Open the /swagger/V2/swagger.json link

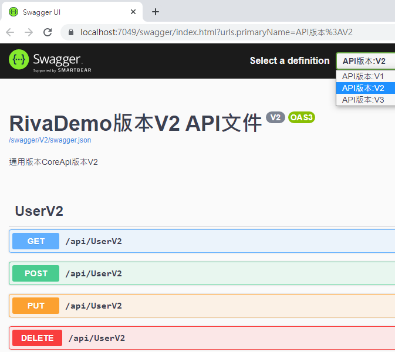pyautogui.click(x=50, y=140)
